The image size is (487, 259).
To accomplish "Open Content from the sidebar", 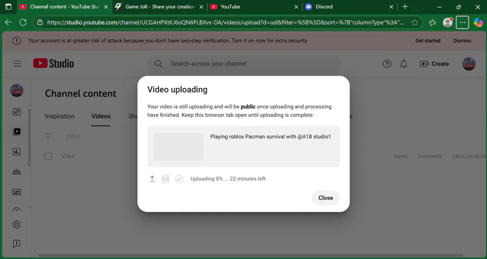I will [16, 132].
